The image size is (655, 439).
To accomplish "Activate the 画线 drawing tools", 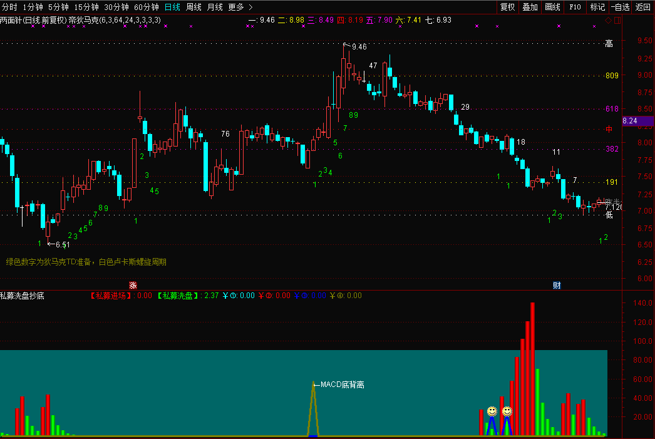I will [553, 7].
